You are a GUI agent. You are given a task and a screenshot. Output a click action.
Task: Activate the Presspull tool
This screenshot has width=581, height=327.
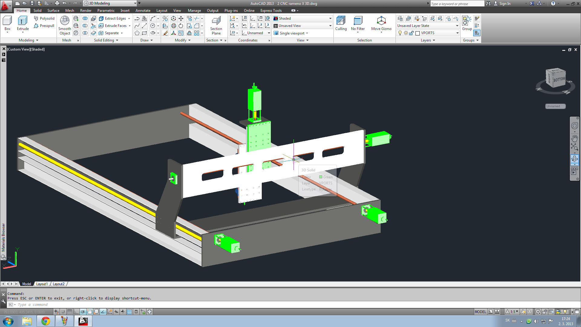pos(44,26)
